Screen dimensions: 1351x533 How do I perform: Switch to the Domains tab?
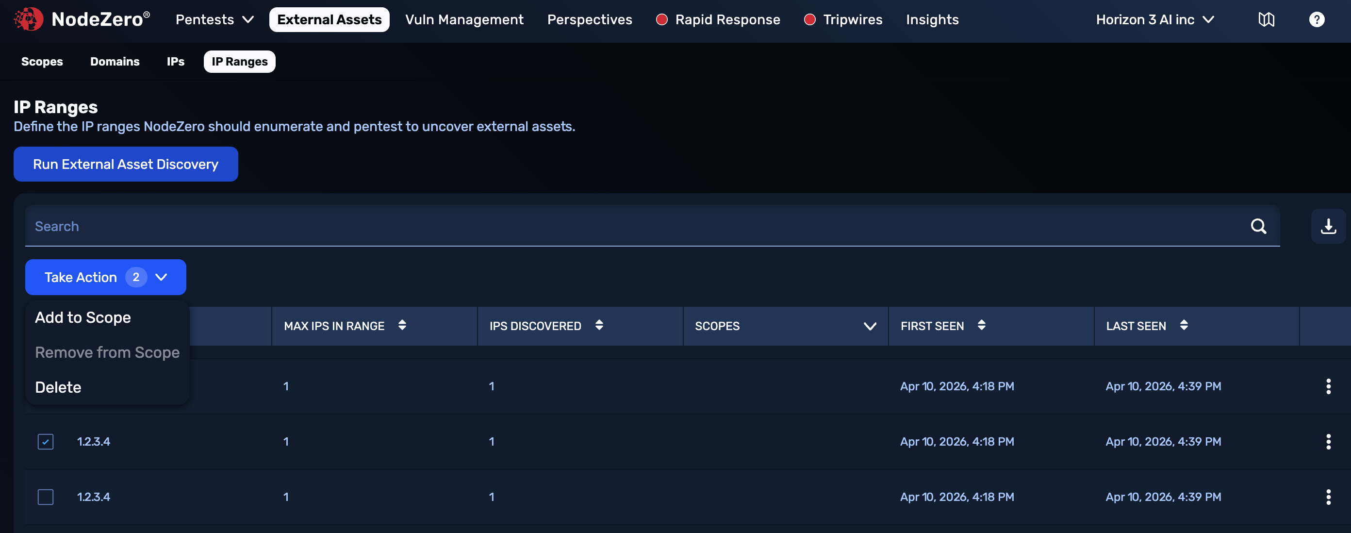[x=115, y=61]
